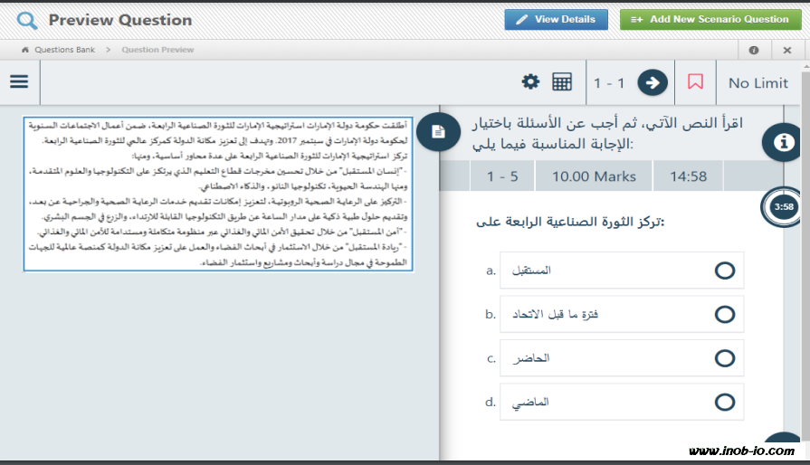Click Add New Scenario Question
The width and height of the screenshot is (810, 465).
pos(710,19)
